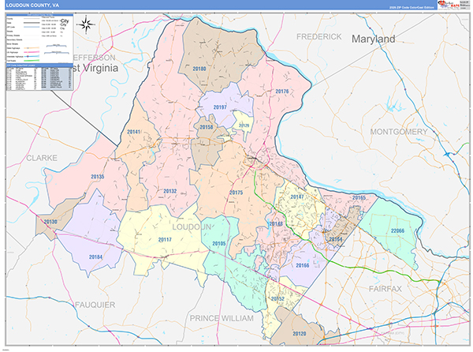Click the JEFFERSON county label
473x352 pixels.
(95, 58)
